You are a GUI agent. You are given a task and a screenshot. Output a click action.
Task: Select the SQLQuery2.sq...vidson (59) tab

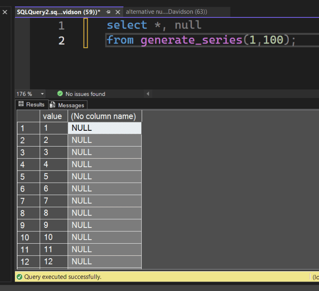coord(58,12)
